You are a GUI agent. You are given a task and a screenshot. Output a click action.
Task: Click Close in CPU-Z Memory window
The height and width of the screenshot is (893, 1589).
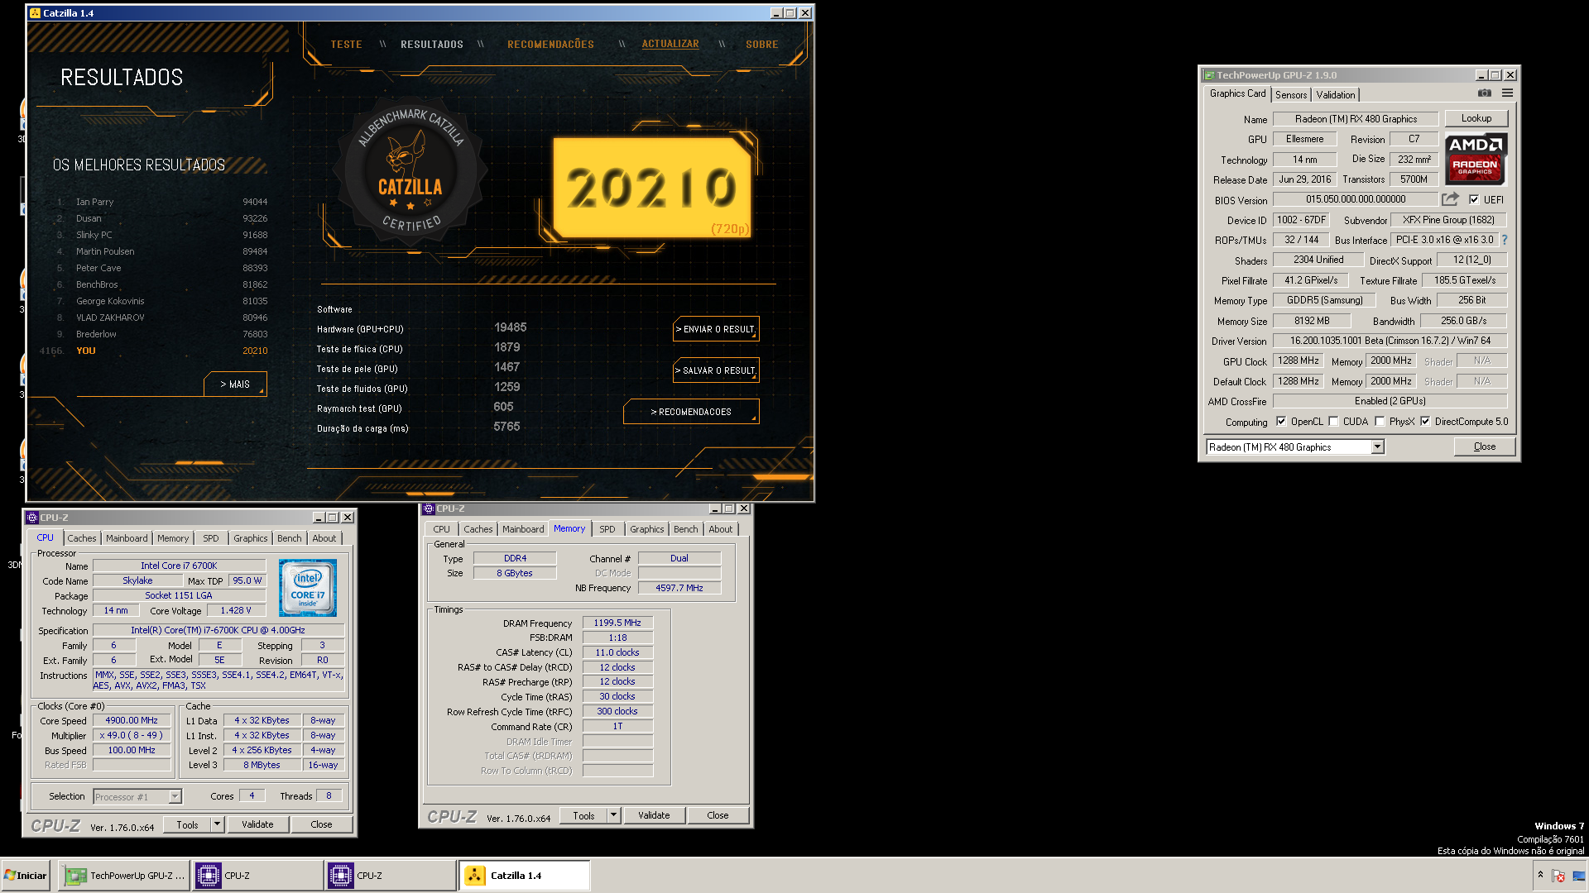point(718,815)
